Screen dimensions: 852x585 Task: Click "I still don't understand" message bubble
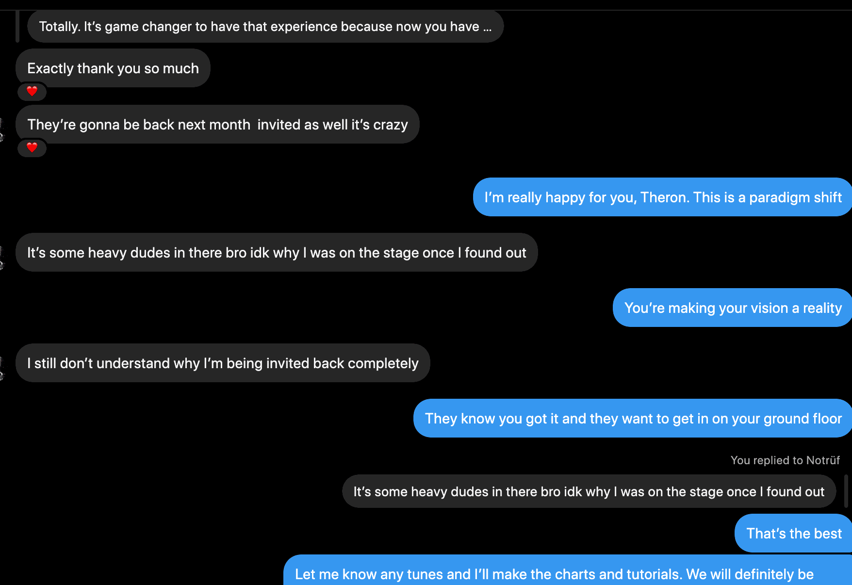[223, 363]
